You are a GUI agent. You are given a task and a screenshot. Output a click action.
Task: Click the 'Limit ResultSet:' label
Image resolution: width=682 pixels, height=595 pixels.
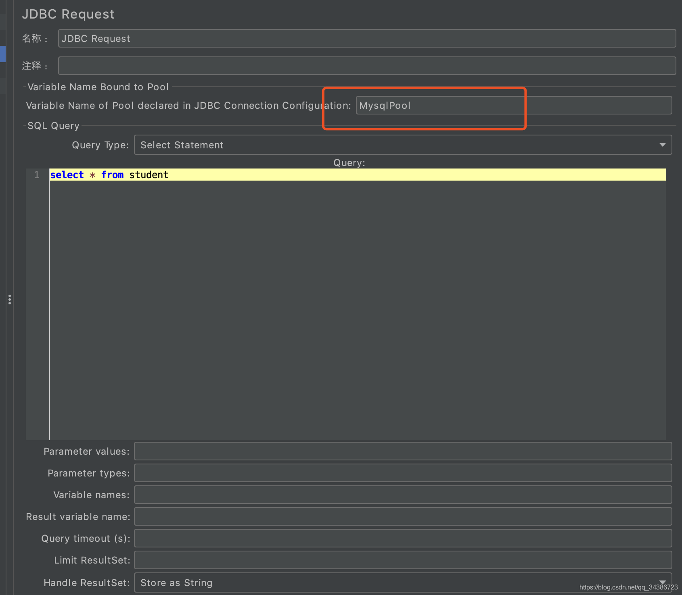click(92, 560)
